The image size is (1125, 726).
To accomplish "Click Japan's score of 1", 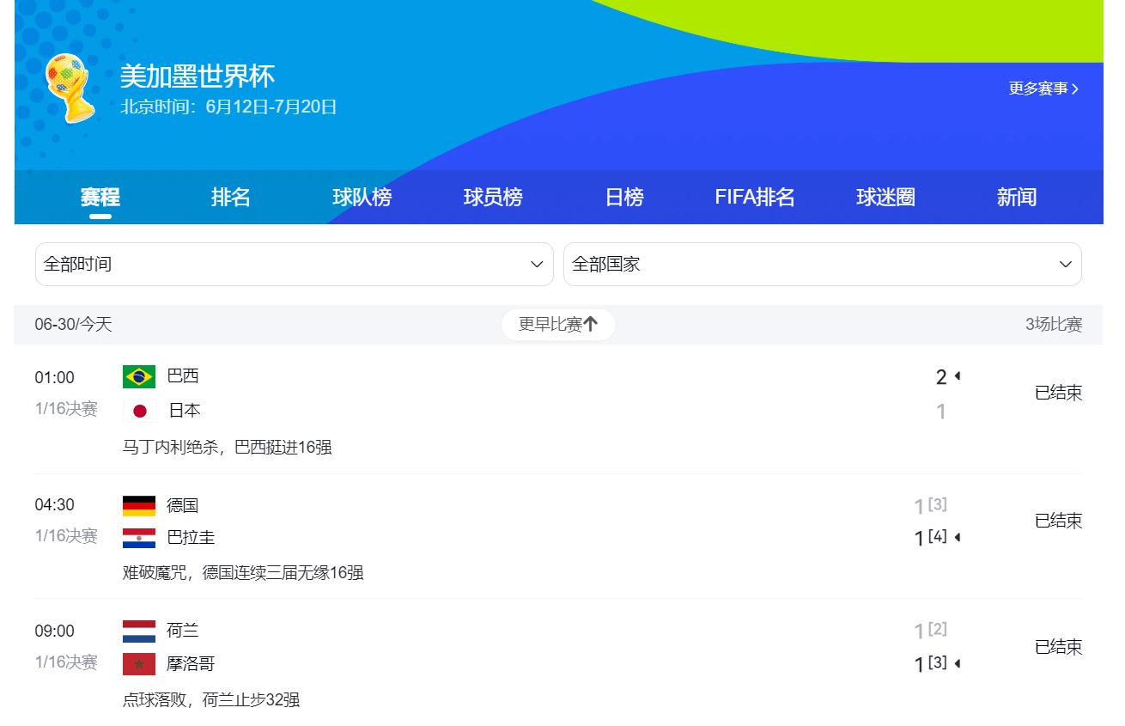I will 941,412.
